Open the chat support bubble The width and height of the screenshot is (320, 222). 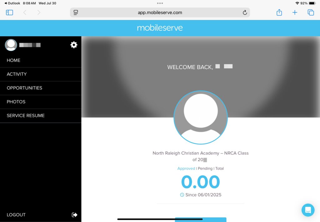coord(308,210)
